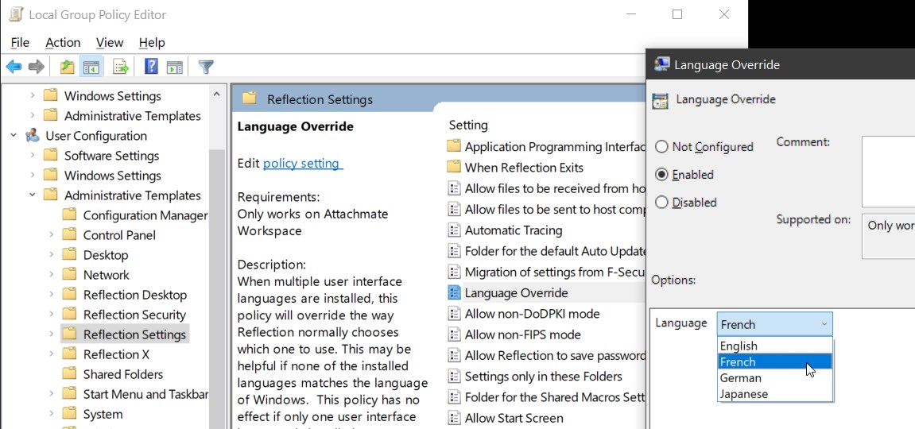Select the Allow non-FIPS mode setting
This screenshot has height=429, width=915.
(x=522, y=334)
